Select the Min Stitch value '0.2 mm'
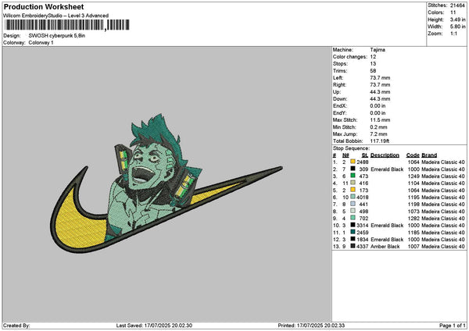Viewport: 469px width, 331px height. [x=378, y=127]
